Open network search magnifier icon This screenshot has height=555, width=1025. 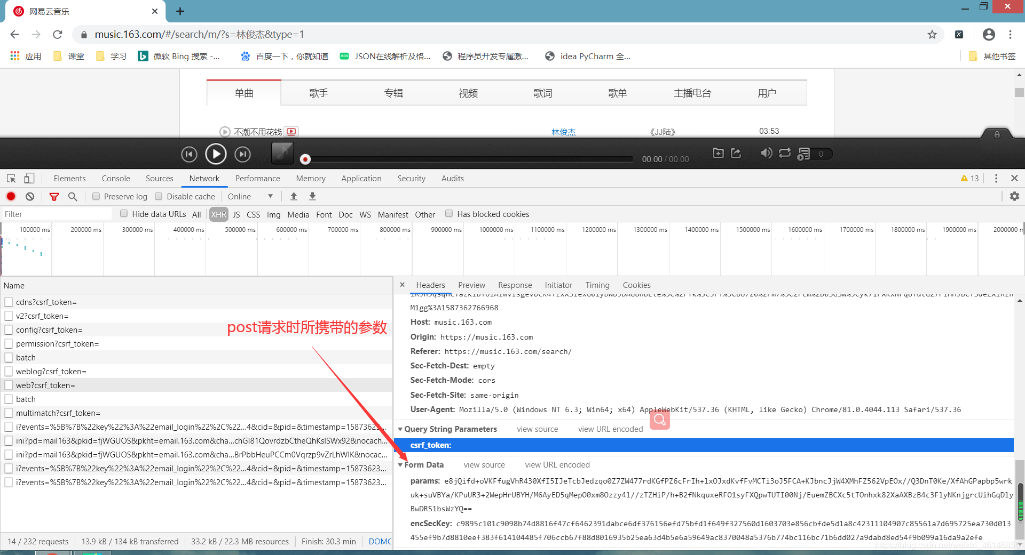[x=73, y=197]
